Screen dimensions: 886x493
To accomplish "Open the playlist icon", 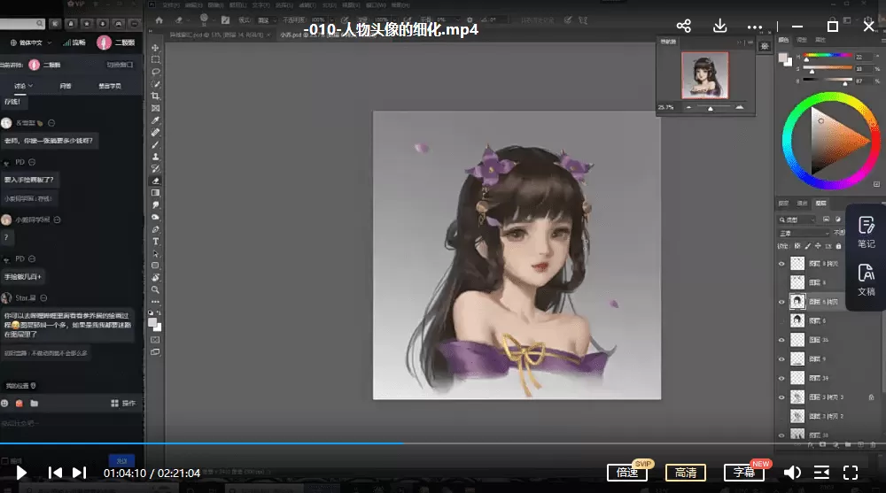I will 821,473.
